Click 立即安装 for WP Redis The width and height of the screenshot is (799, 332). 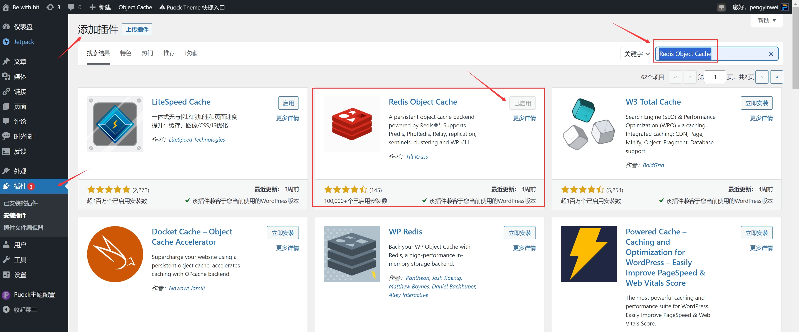coord(519,233)
